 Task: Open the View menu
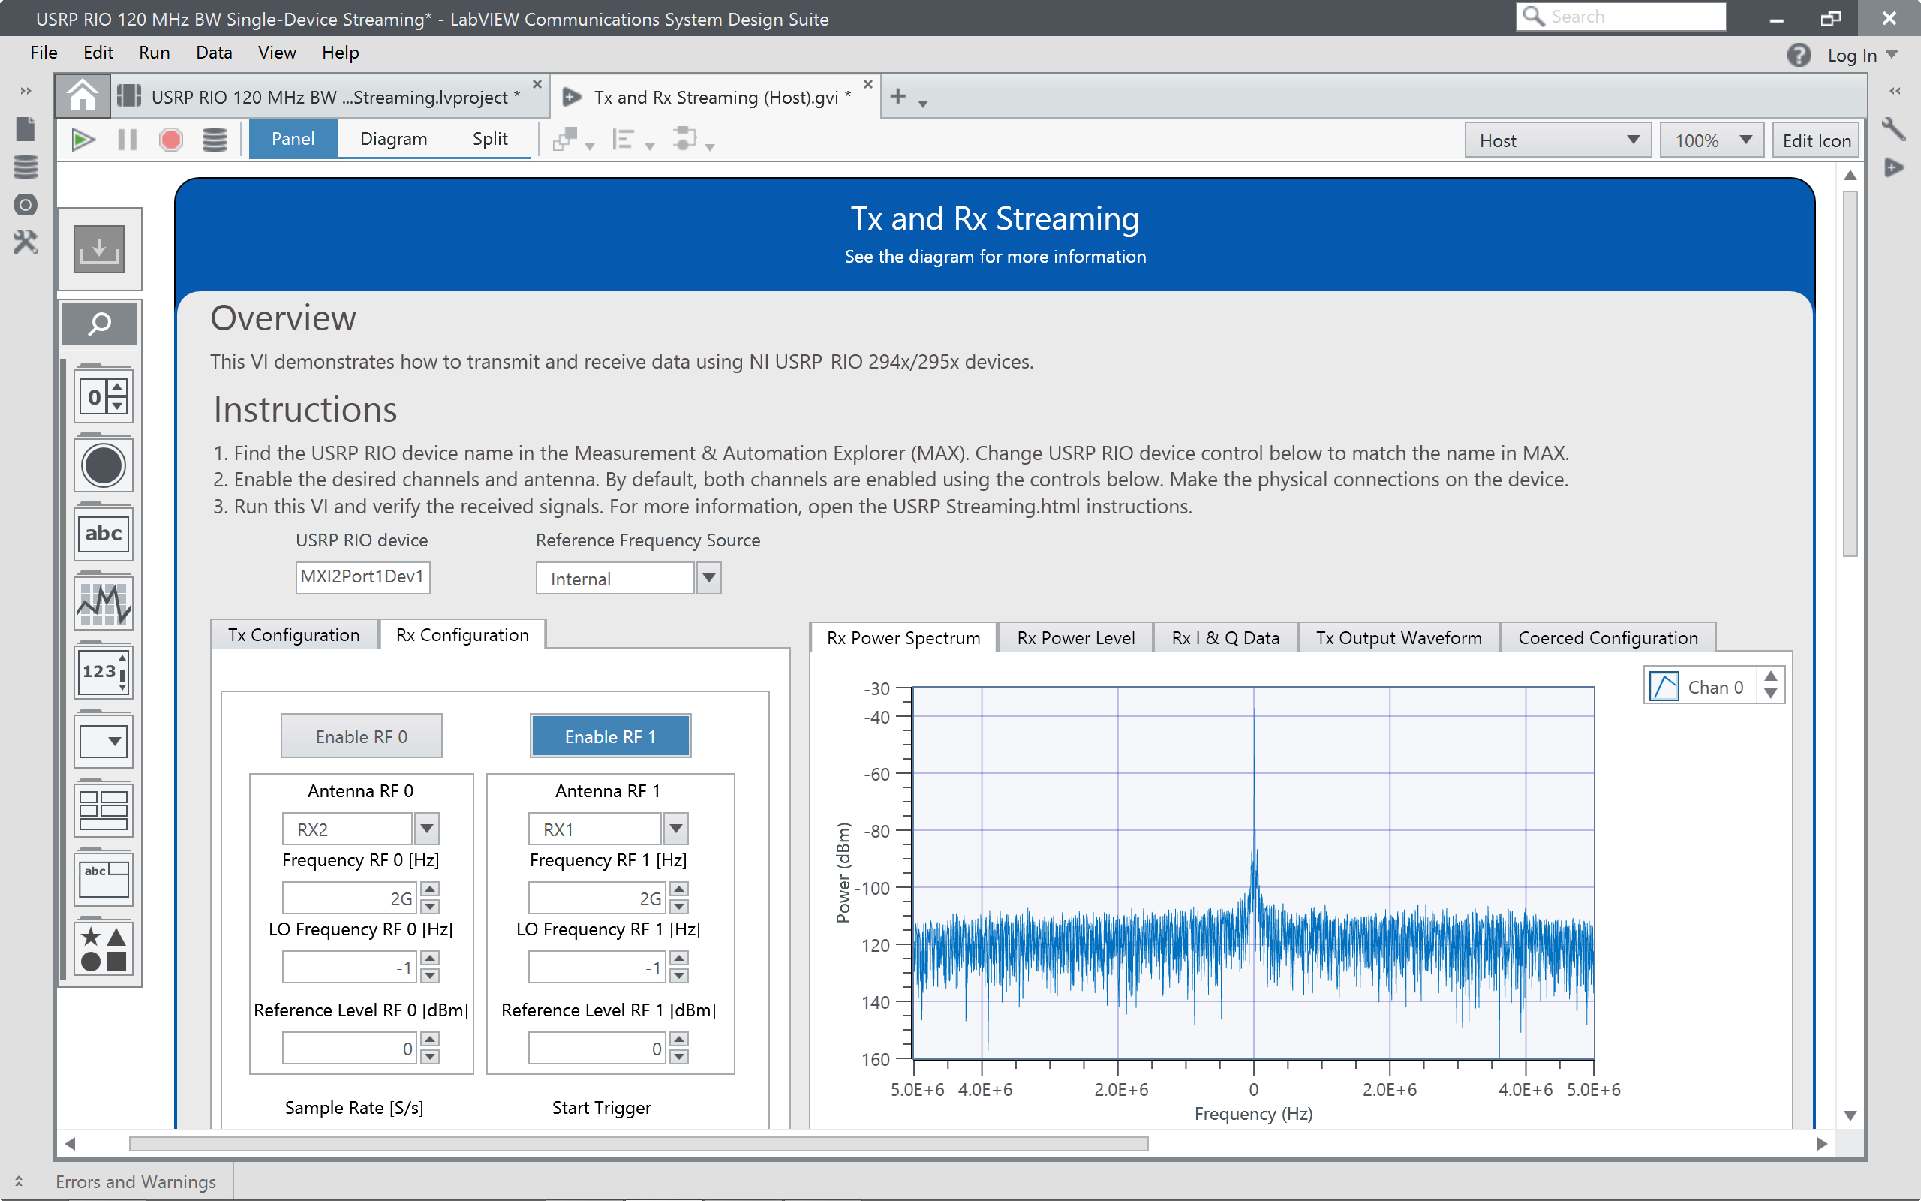pos(277,53)
